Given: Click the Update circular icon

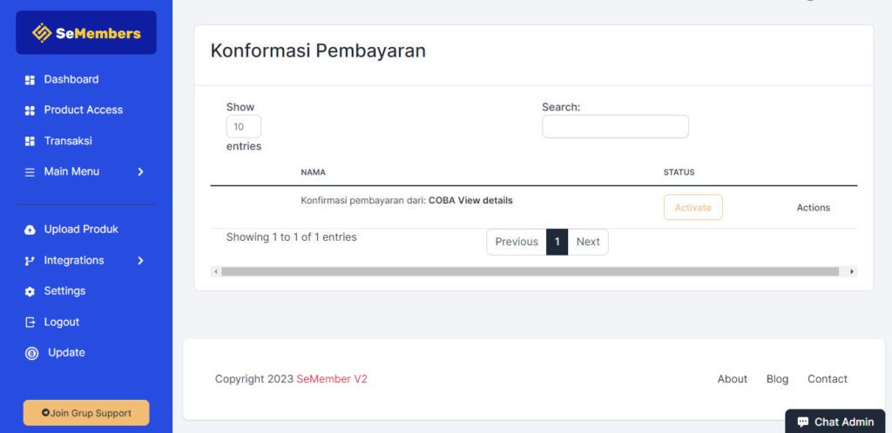Looking at the screenshot, I should 31,353.
